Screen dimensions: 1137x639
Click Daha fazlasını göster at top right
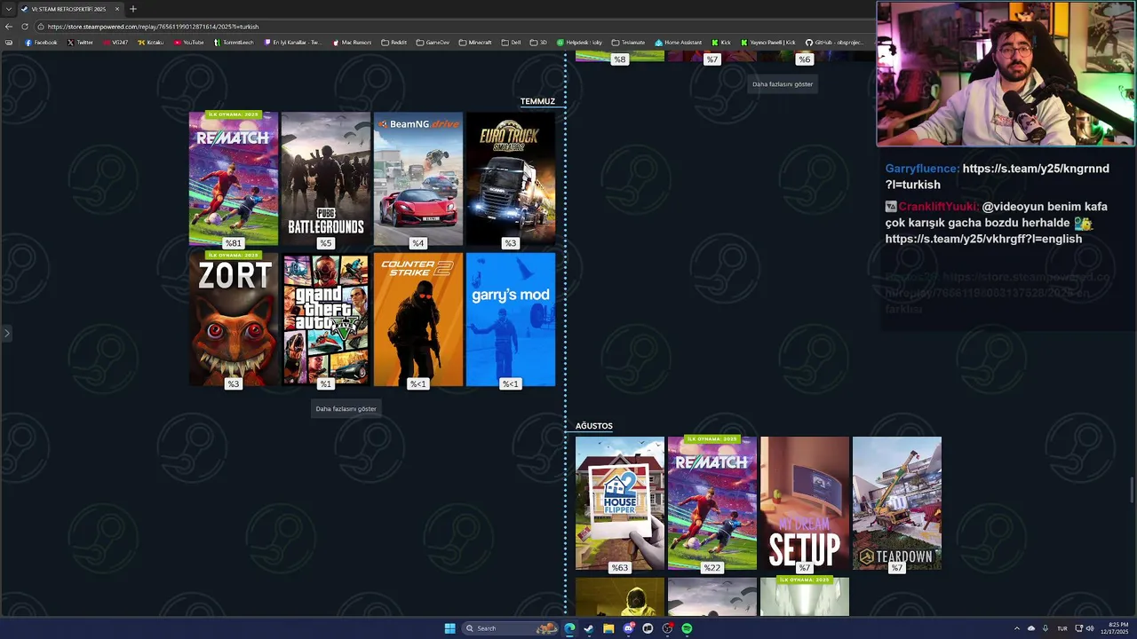pos(783,84)
